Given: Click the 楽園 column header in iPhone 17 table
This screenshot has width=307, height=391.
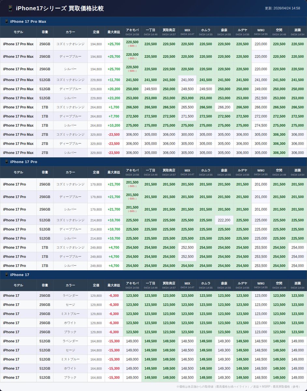Looking at the screenshot, I should coord(298,285).
